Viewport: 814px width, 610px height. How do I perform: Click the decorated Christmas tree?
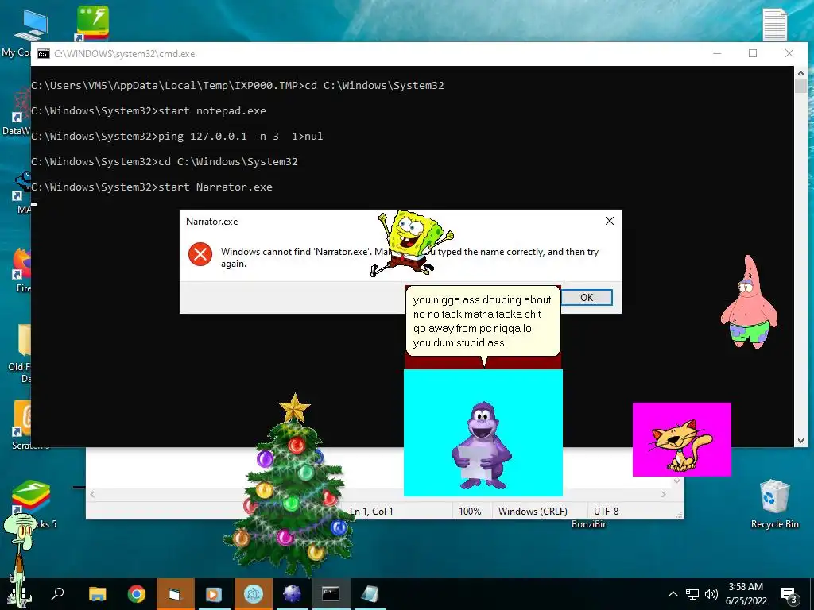(289, 488)
